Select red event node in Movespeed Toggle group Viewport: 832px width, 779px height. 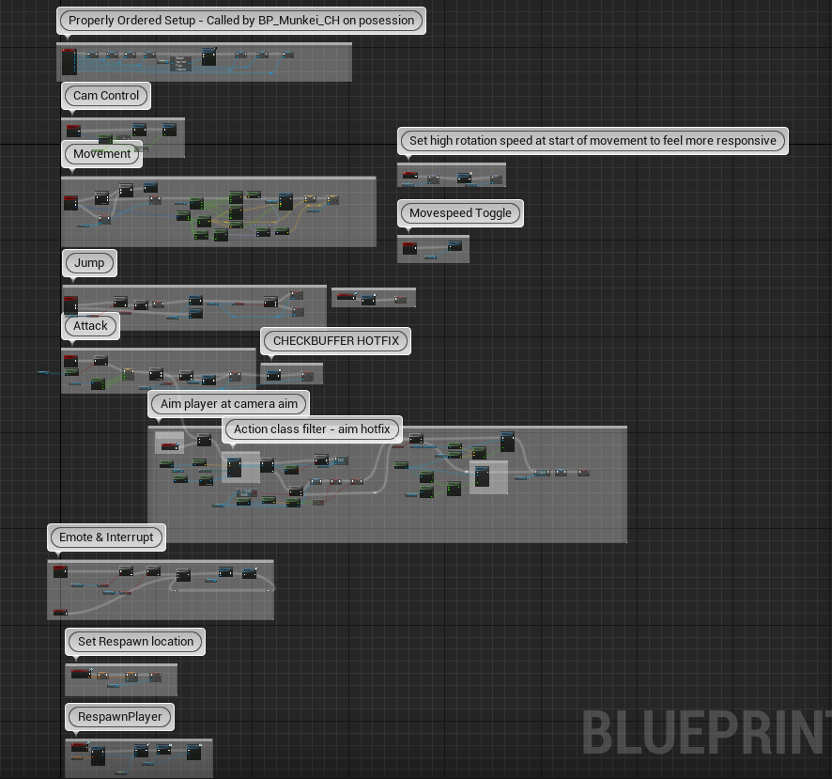409,248
